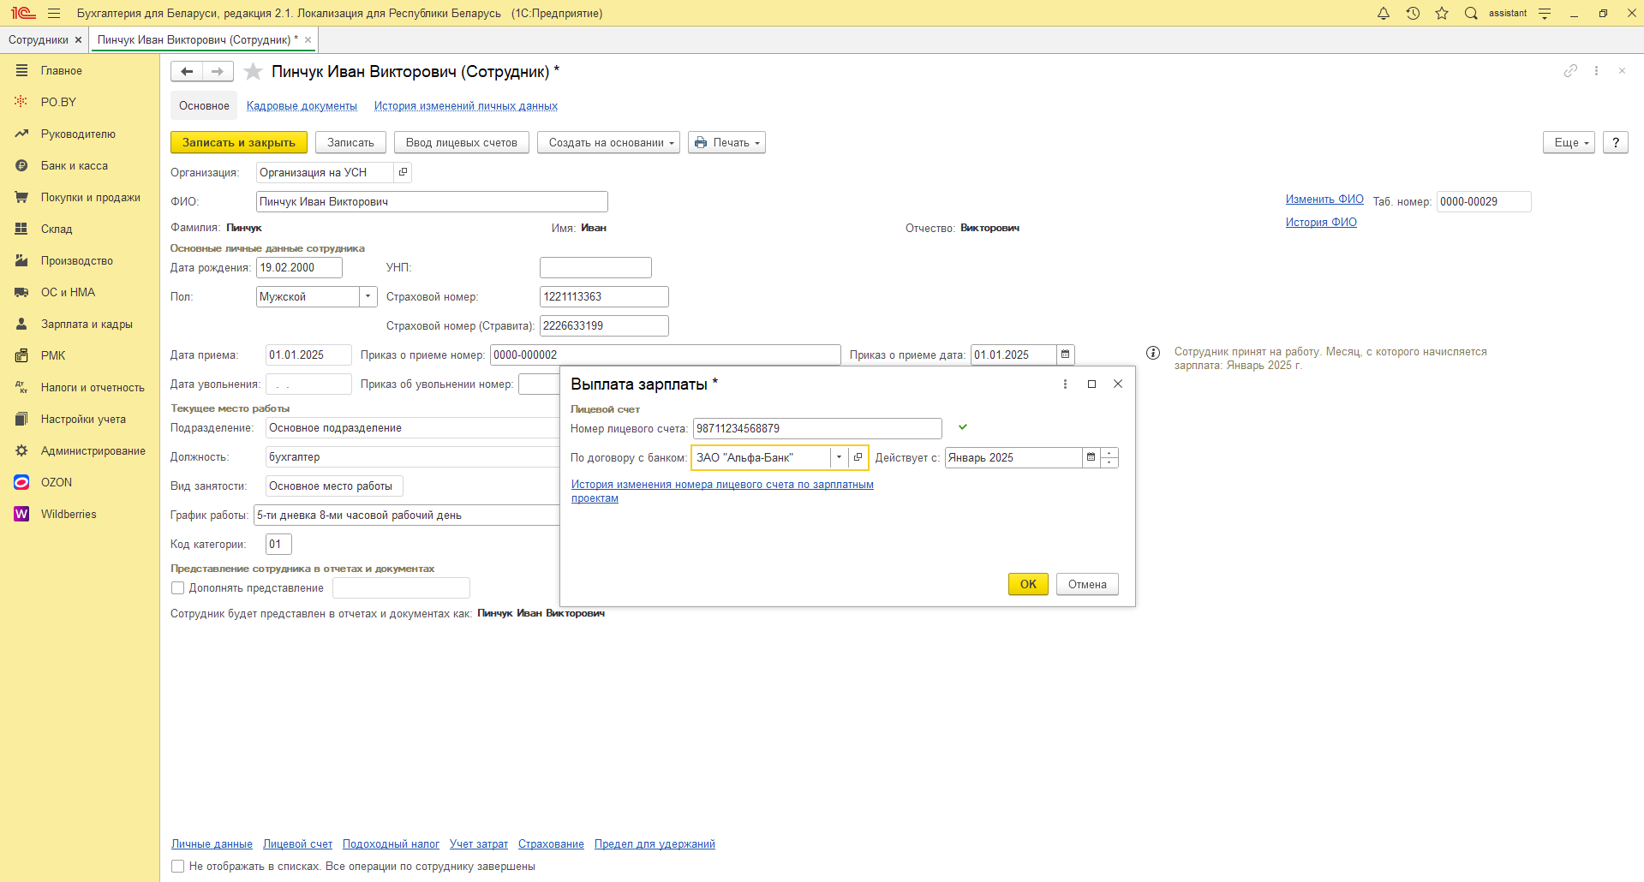Open Администрирование section in sidebar
Image resolution: width=1644 pixels, height=882 pixels.
click(93, 450)
